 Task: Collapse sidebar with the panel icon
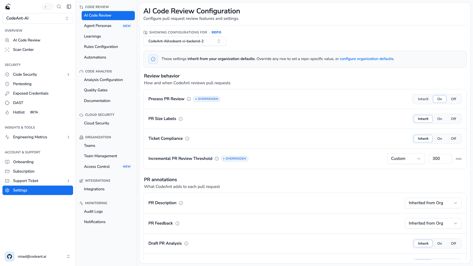click(x=69, y=7)
